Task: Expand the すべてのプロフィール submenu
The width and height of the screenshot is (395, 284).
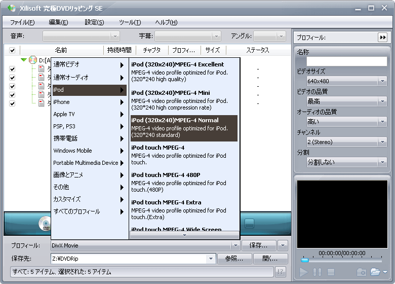Action: click(90, 211)
